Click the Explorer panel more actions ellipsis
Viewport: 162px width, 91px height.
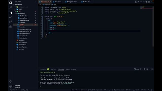pos(35,2)
